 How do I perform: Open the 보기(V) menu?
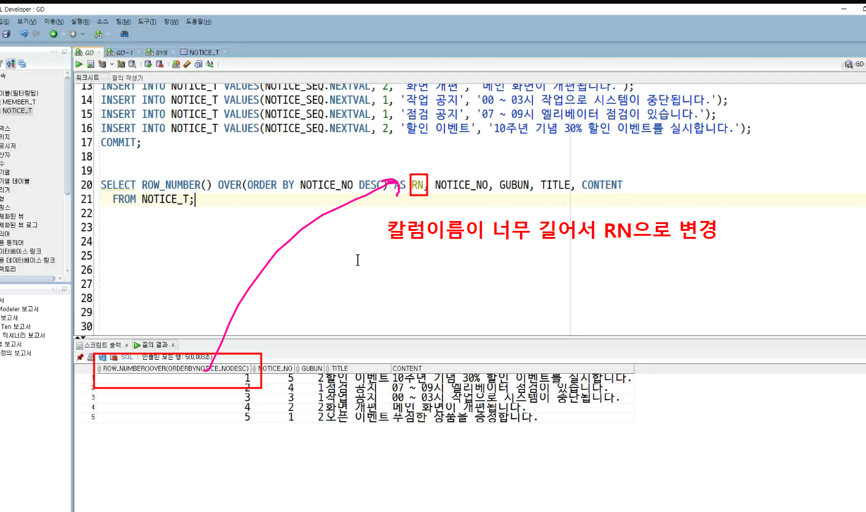point(26,21)
